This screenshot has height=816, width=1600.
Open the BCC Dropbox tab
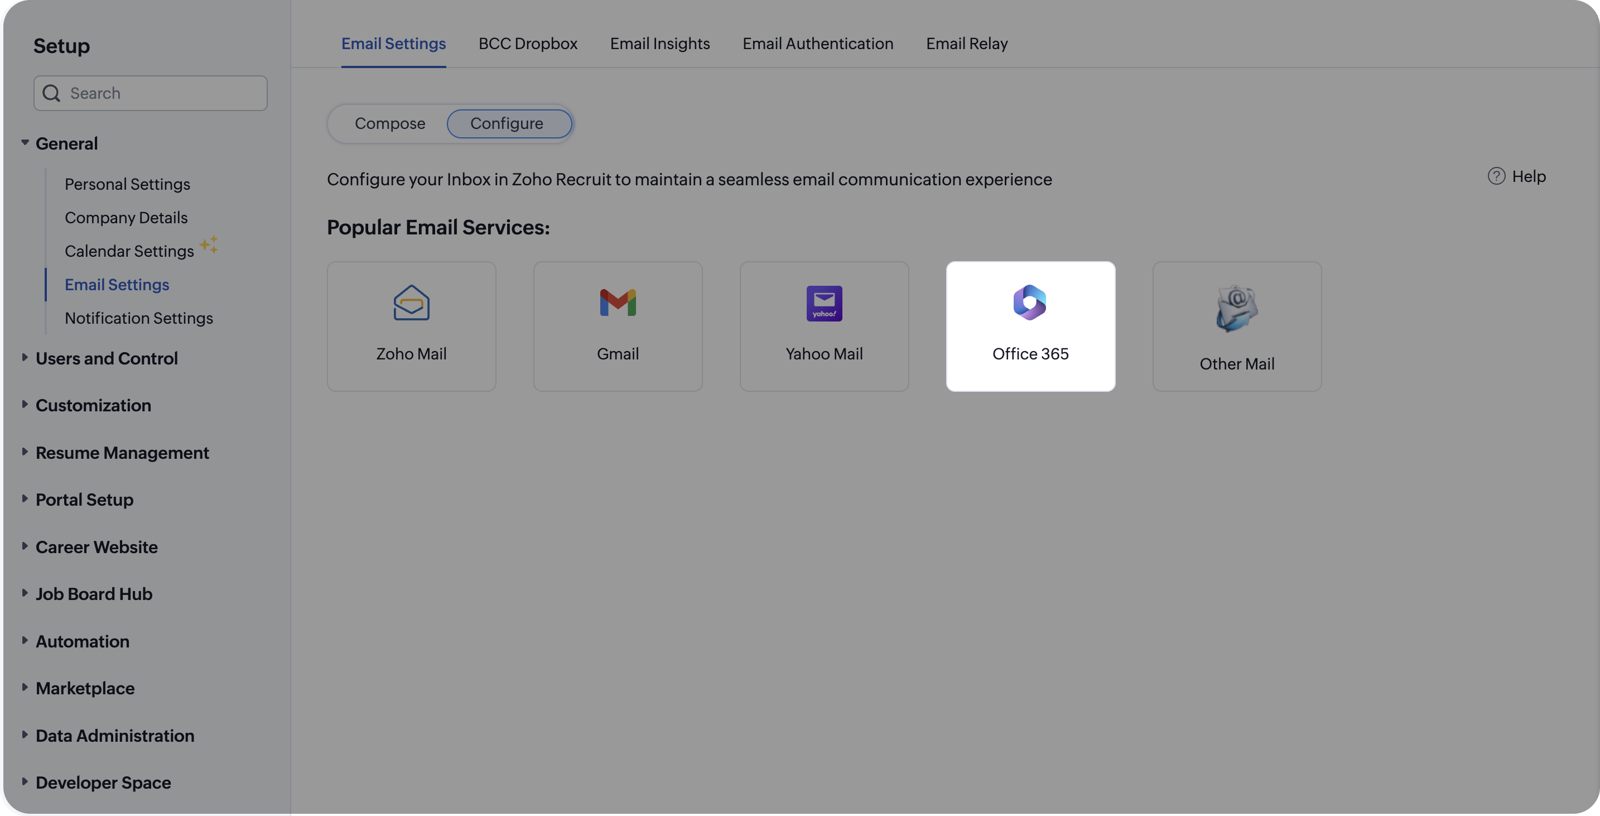(527, 44)
